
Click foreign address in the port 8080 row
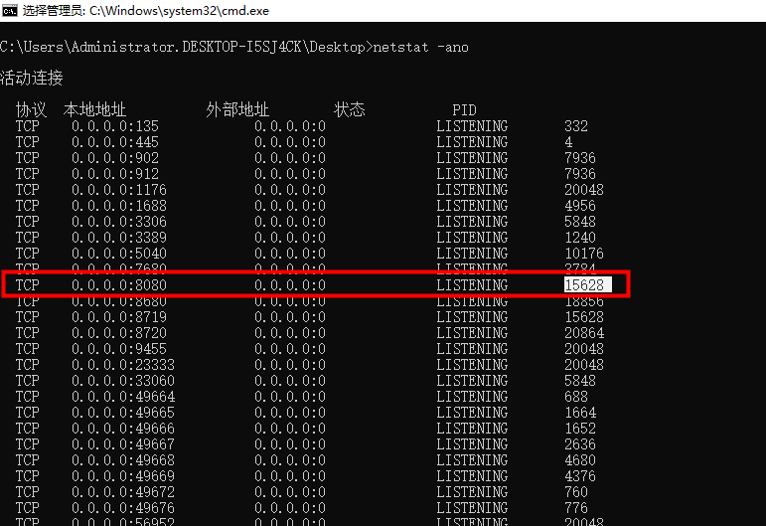pos(290,285)
